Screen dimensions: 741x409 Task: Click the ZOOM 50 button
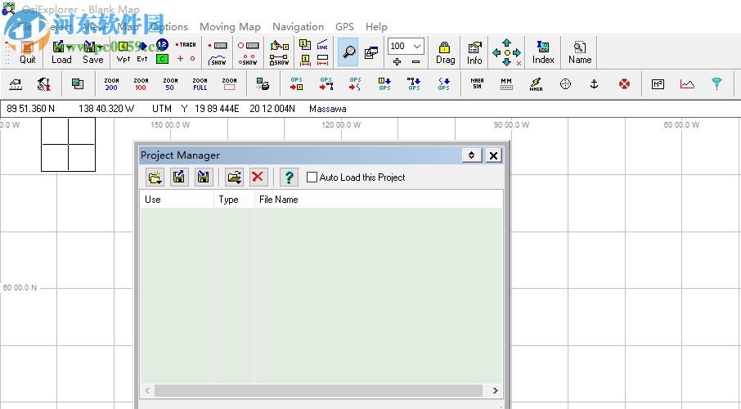[x=170, y=84]
